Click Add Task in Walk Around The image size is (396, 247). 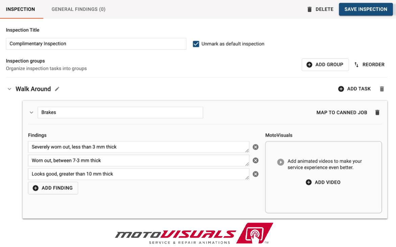pos(354,89)
